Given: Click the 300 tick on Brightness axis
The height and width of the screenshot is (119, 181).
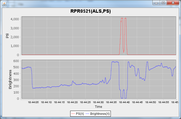Looking at the screenshot, I should point(16,80).
